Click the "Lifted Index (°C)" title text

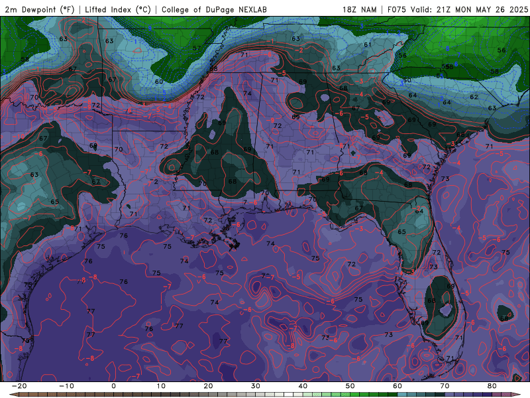click(x=118, y=9)
